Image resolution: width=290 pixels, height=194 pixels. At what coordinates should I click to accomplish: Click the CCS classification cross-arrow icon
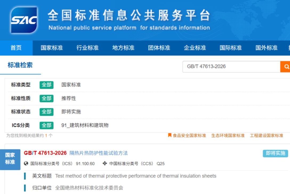(x=105, y=163)
